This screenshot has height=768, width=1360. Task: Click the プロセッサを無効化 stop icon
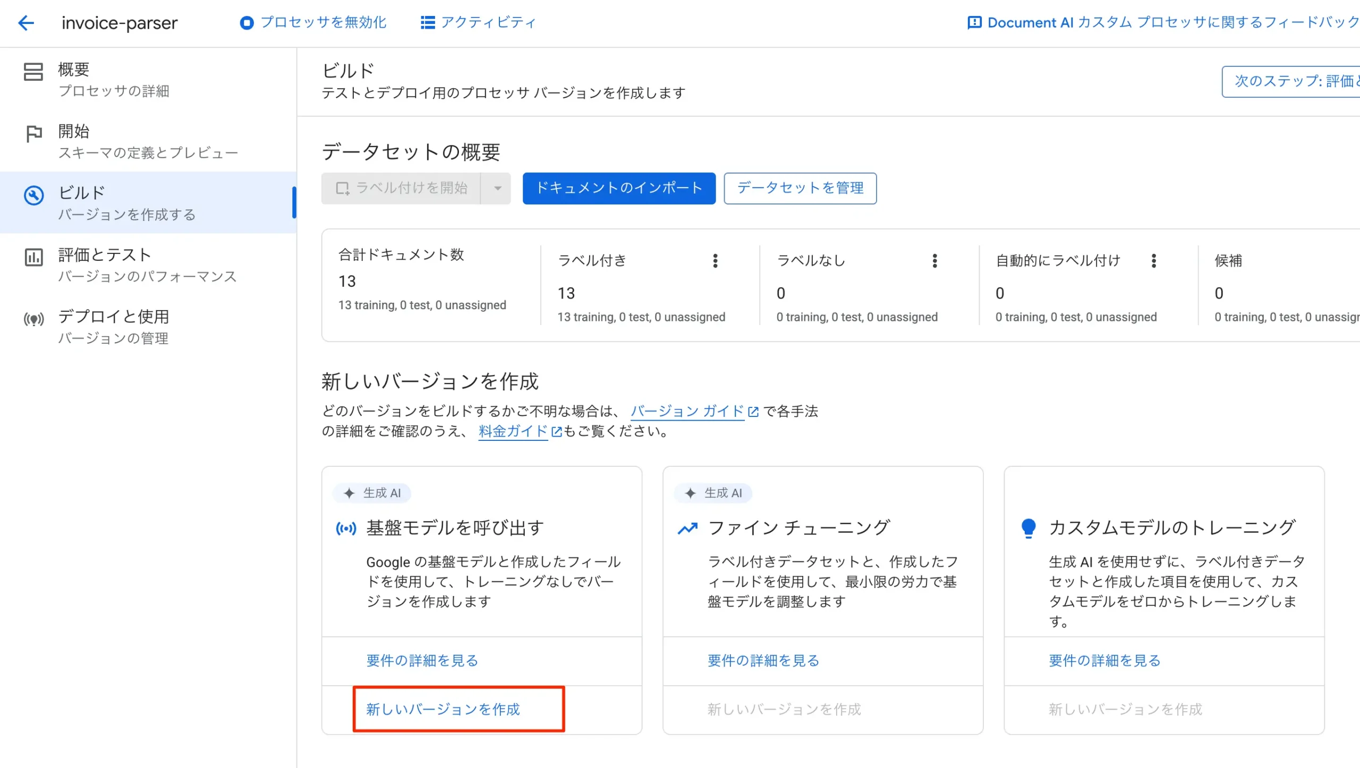246,23
